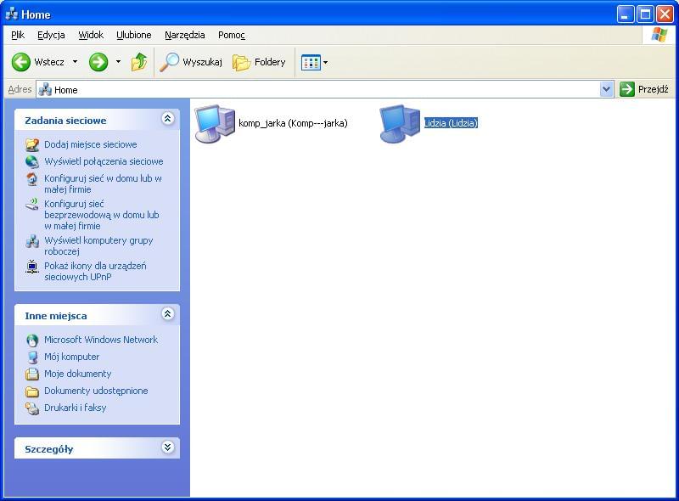Click the Dodaj miejsce sieciowe icon
679x501 pixels.
point(32,144)
